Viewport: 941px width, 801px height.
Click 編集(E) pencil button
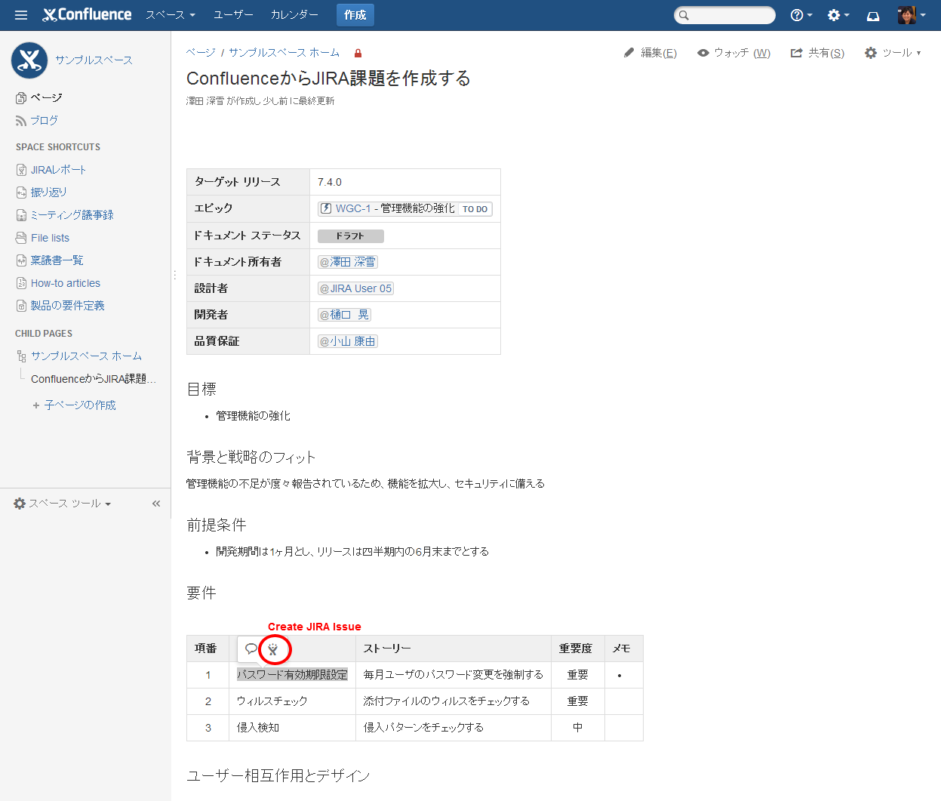coord(650,53)
